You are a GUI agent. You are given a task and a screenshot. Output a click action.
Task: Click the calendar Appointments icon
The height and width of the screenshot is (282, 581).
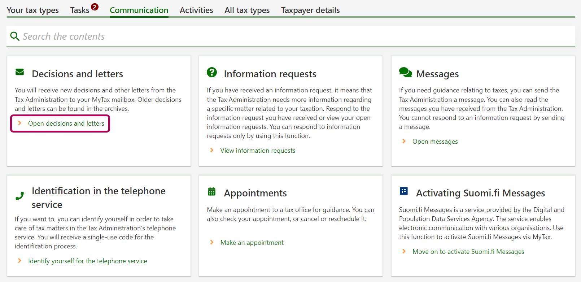[212, 192]
